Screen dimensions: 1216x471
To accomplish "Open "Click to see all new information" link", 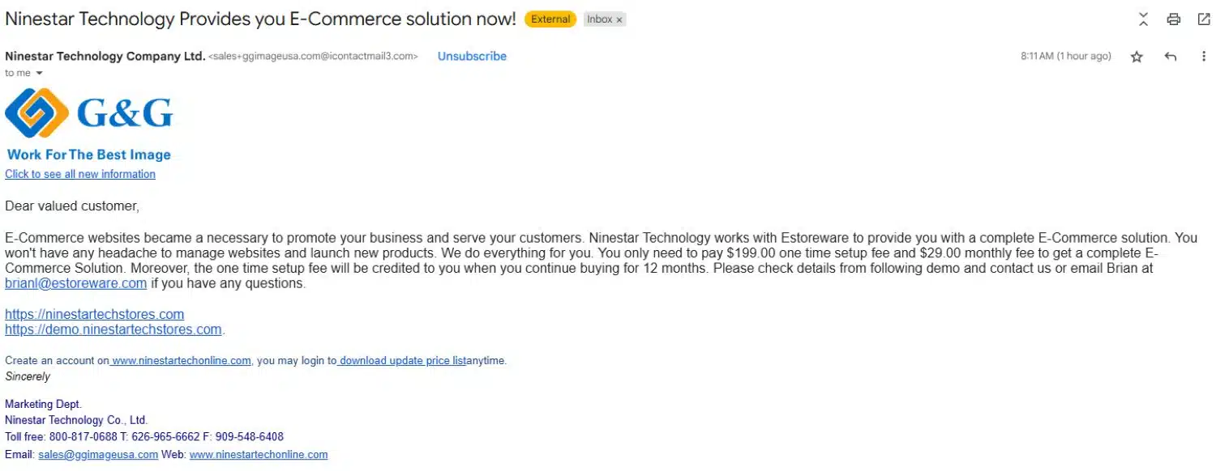I will 80,174.
